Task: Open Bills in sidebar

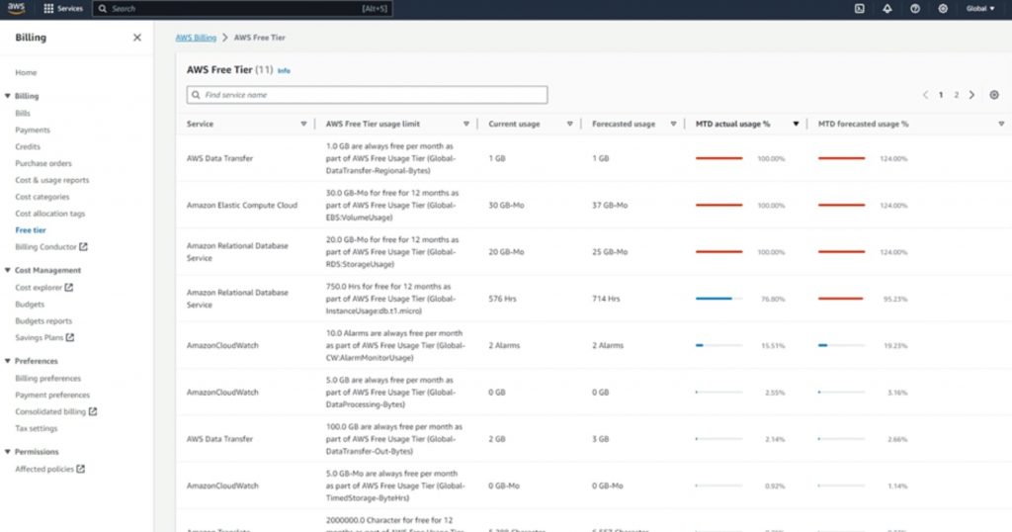Action: click(23, 113)
